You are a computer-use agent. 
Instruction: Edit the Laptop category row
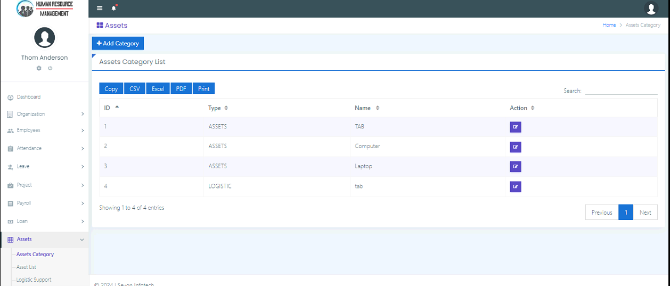point(515,167)
